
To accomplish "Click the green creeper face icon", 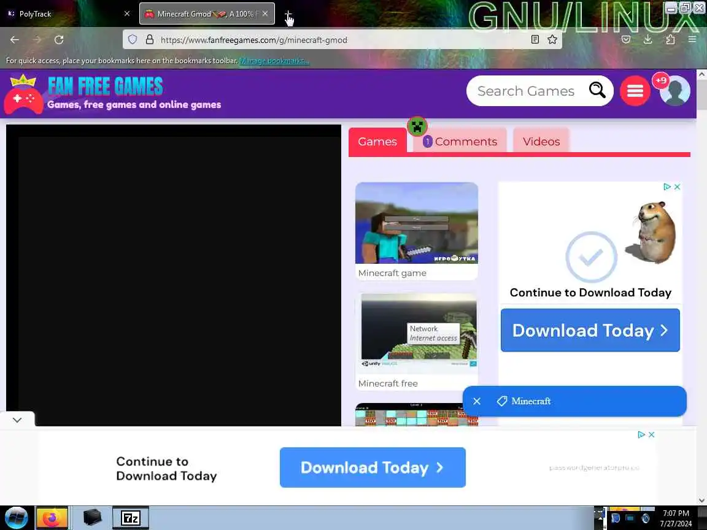I will tap(417, 126).
